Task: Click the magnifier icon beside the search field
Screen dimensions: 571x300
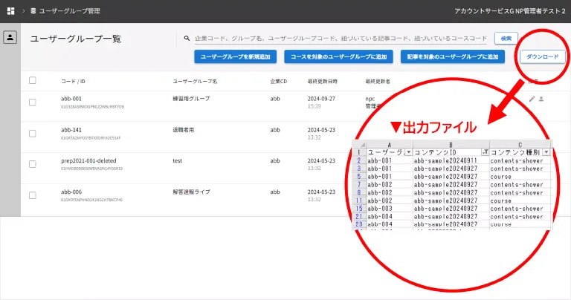Action: 187,38
